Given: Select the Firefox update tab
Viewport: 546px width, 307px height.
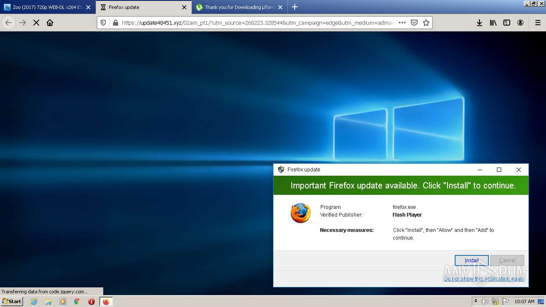Looking at the screenshot, I should (144, 7).
